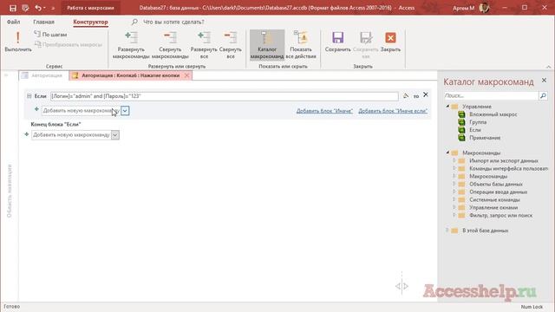Close macro designer with Закрыть icon
The height and width of the screenshot is (312, 555).
pos(390,37)
